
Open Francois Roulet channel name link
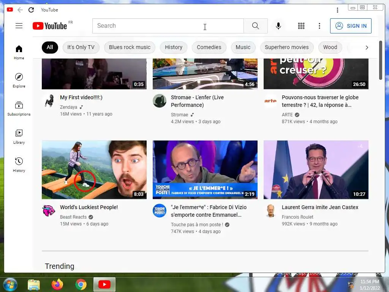[x=297, y=217]
